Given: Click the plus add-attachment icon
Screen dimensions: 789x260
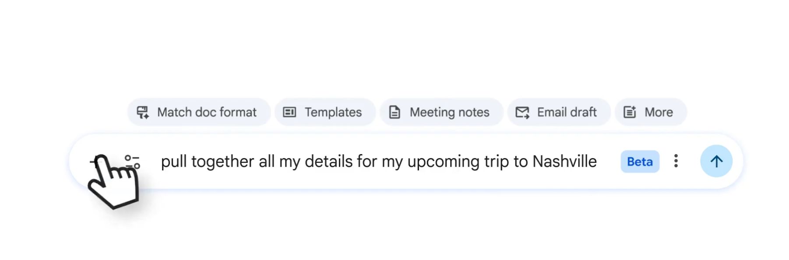Looking at the screenshot, I should point(94,162).
